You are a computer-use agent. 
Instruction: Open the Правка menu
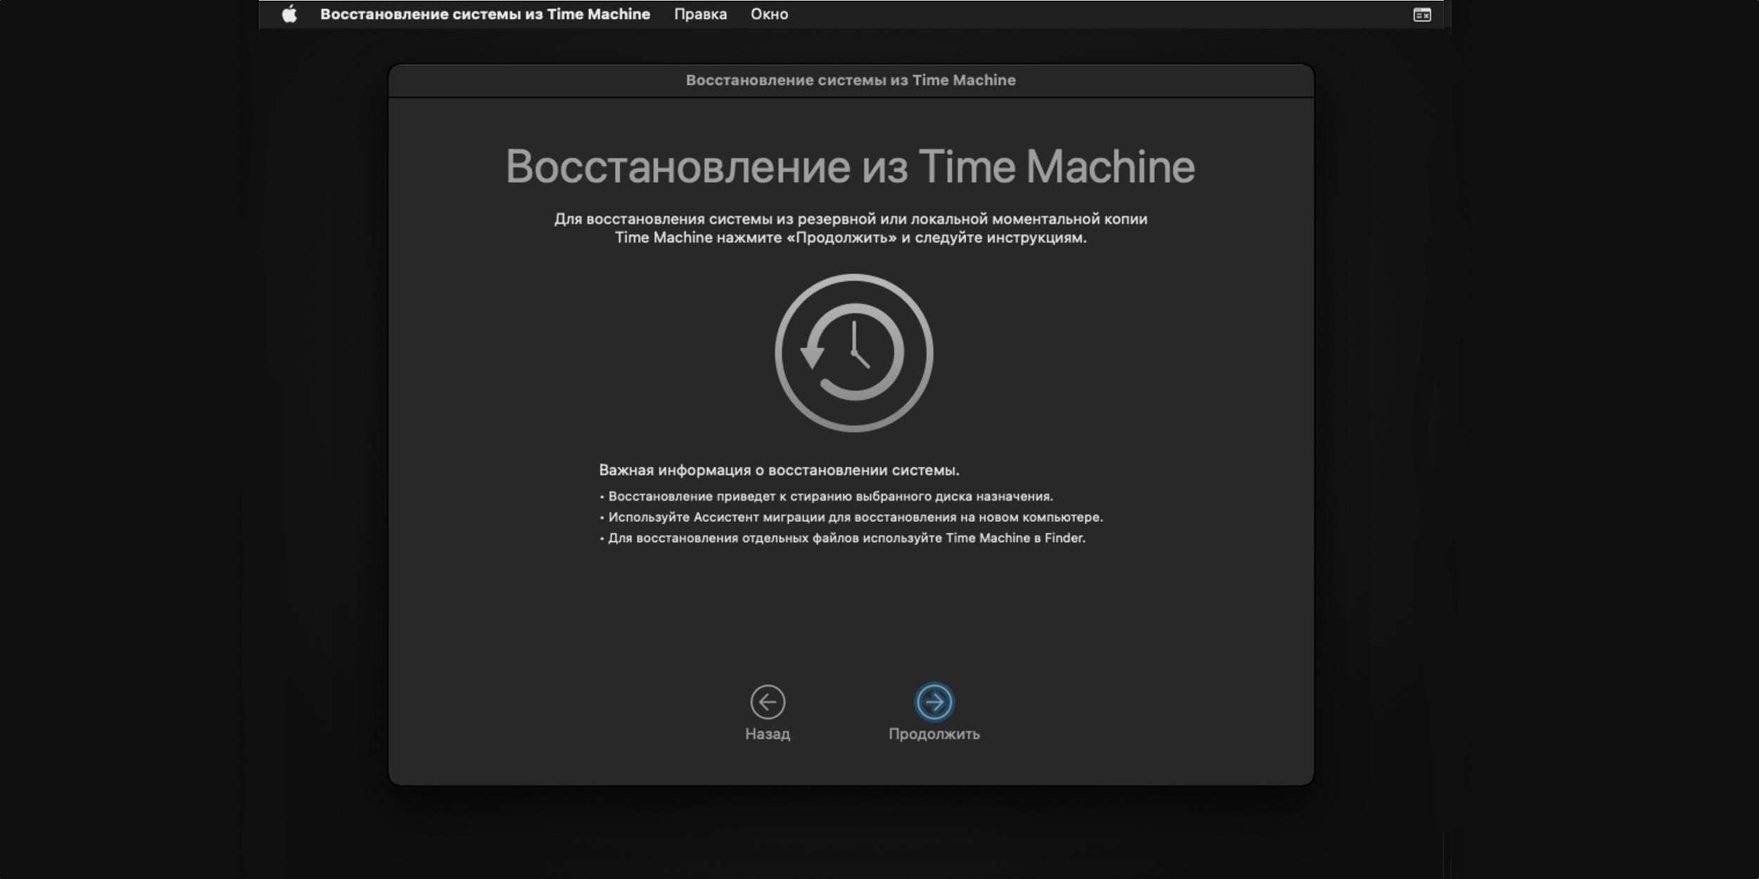[700, 14]
